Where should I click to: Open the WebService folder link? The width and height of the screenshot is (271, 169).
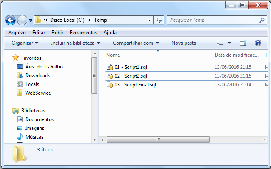coord(38,93)
